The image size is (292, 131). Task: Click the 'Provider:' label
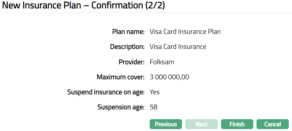tap(131, 62)
